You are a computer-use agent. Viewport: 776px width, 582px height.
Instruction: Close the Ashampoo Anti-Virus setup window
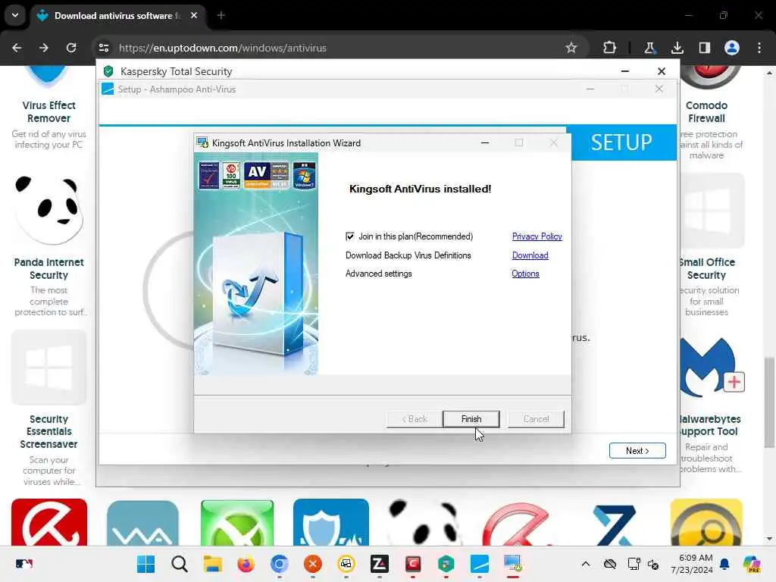tap(659, 89)
